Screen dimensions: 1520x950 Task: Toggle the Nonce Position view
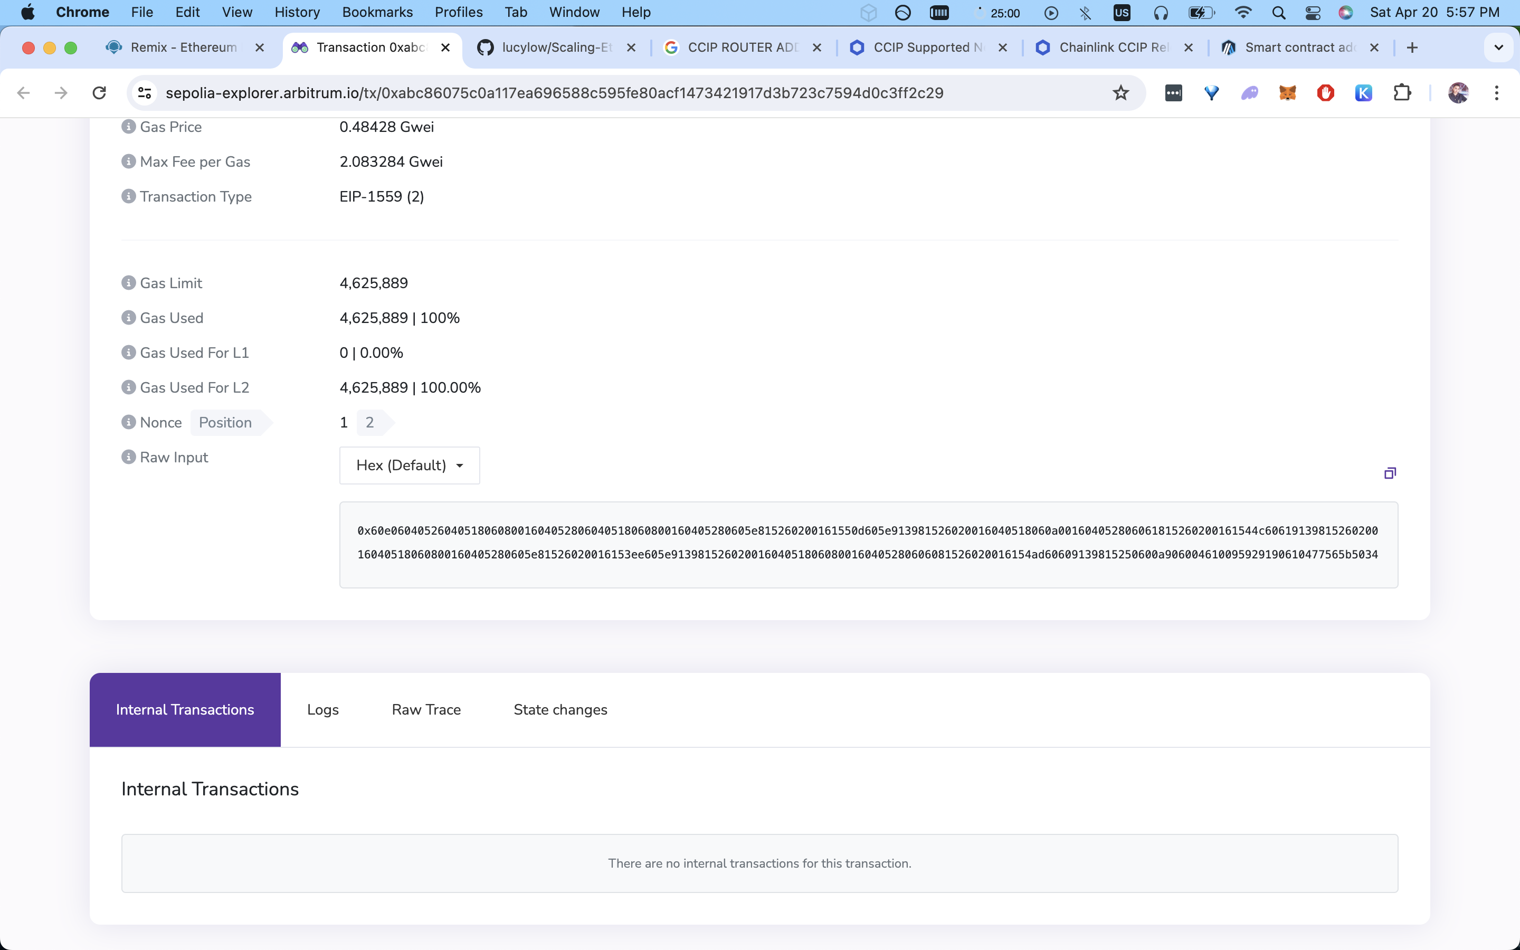224,421
